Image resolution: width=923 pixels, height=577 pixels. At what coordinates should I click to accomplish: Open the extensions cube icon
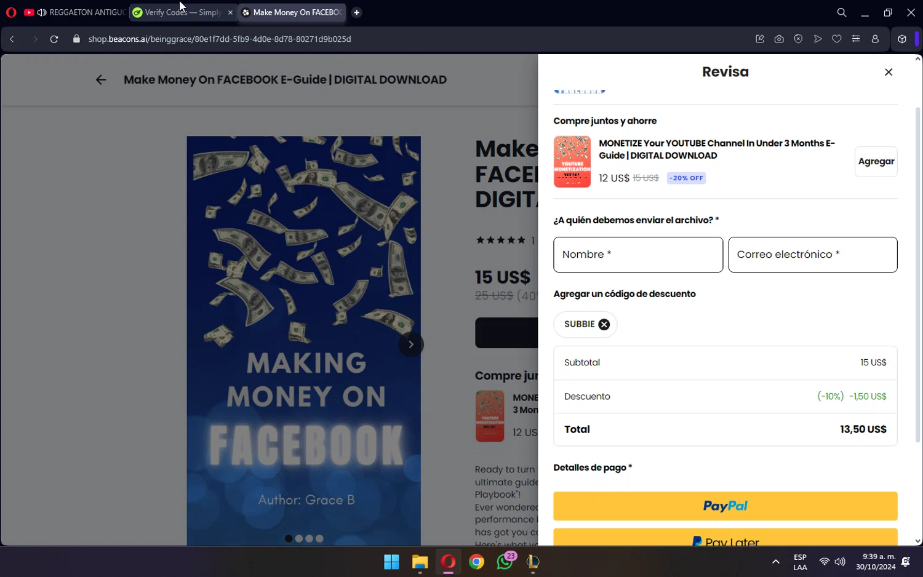(x=902, y=39)
